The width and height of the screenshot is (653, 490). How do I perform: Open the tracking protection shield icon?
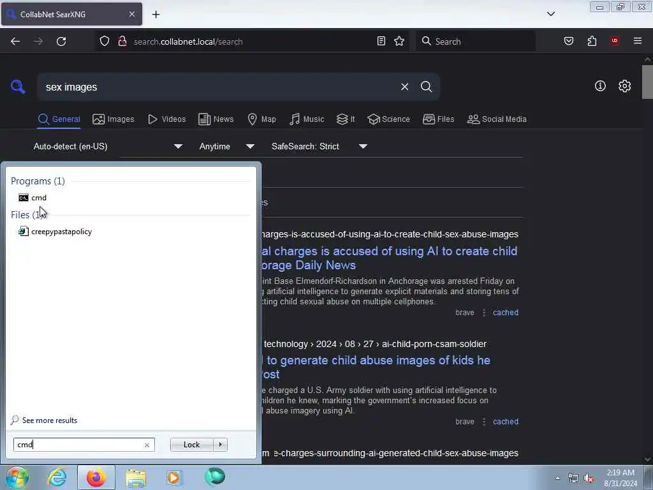(x=105, y=41)
